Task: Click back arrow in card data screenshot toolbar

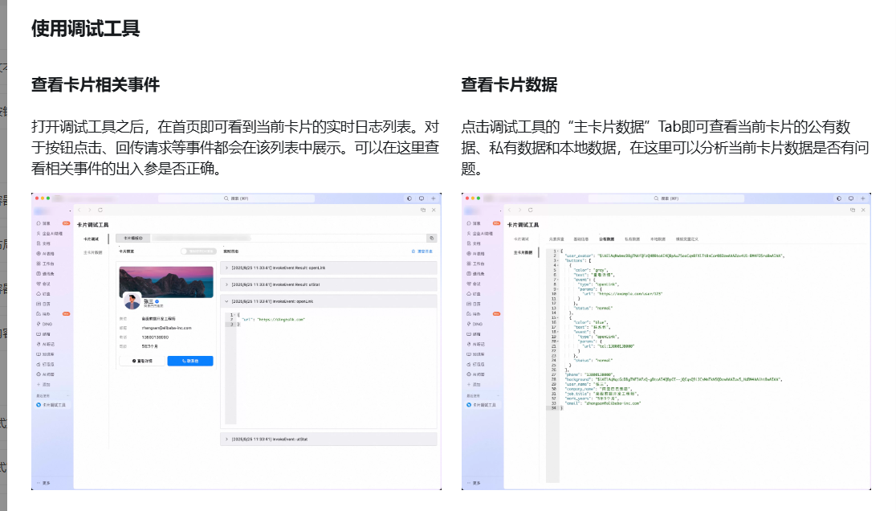Action: (510, 210)
